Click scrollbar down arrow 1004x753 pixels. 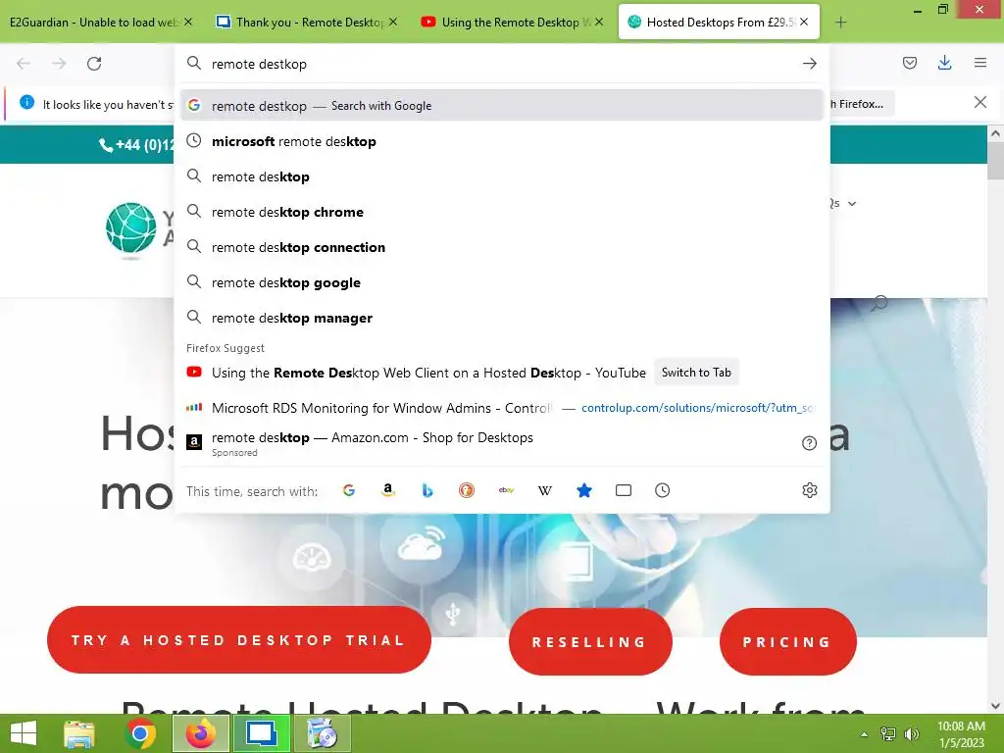point(995,706)
